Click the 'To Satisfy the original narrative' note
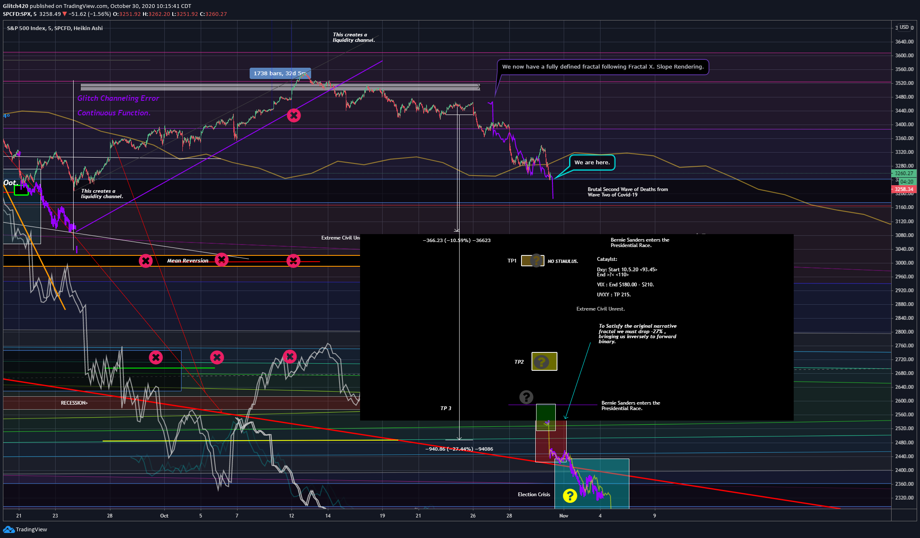The image size is (920, 538). 637,334
